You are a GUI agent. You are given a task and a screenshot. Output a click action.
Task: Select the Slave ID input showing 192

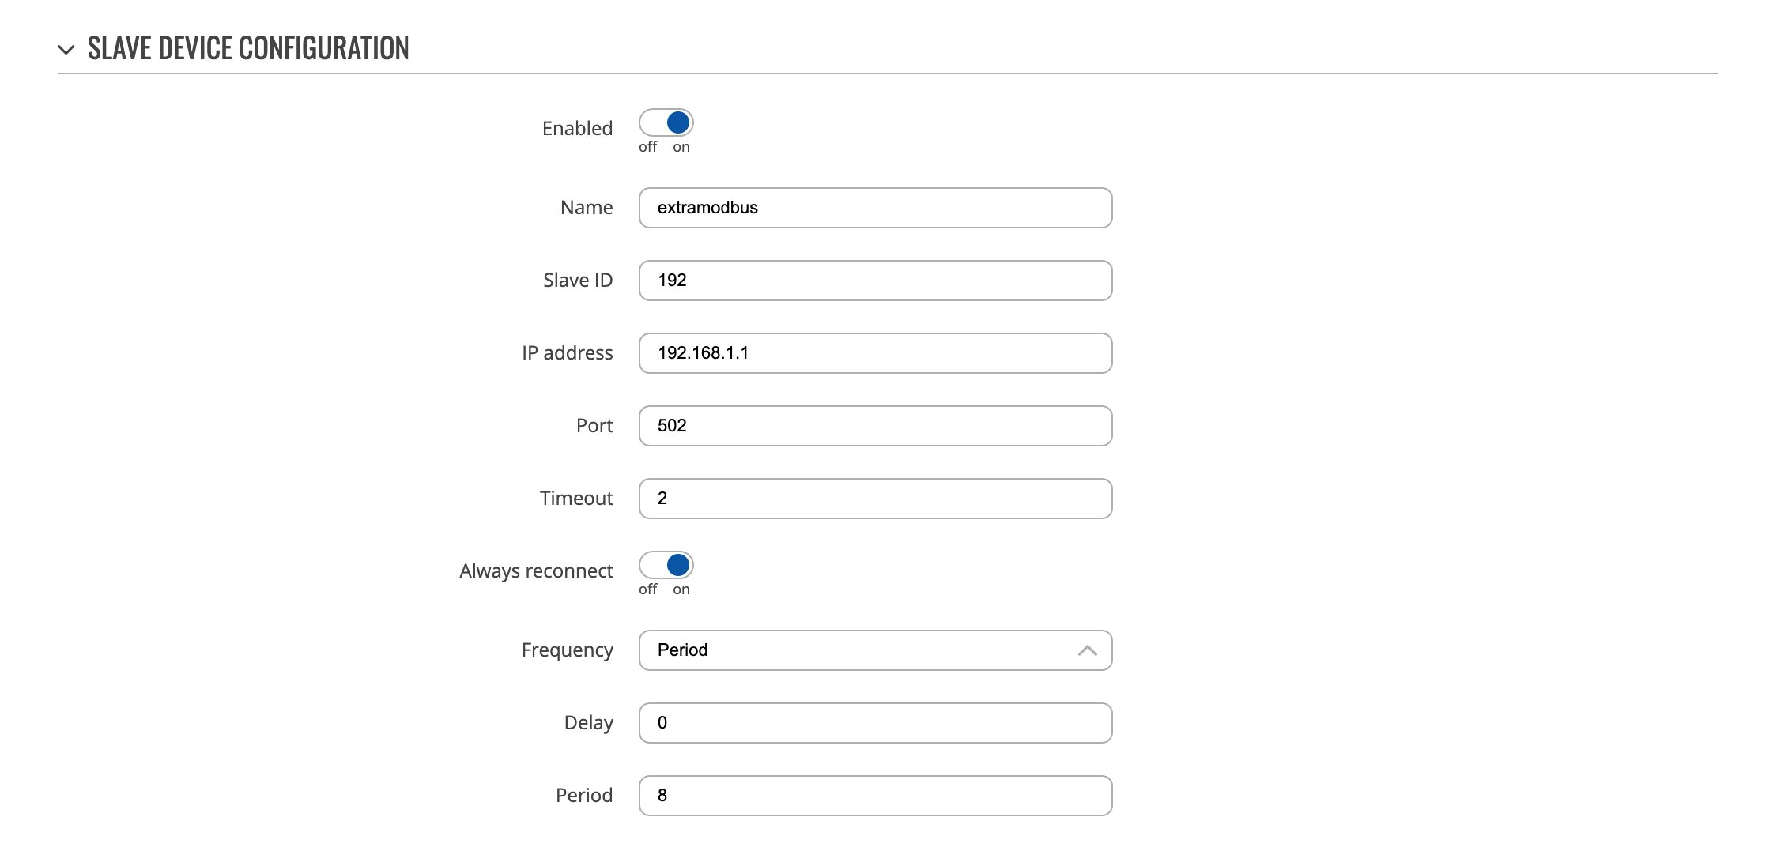(875, 281)
